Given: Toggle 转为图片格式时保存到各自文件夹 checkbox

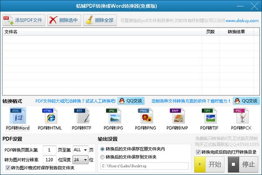Looking at the screenshot, I should (8, 168).
